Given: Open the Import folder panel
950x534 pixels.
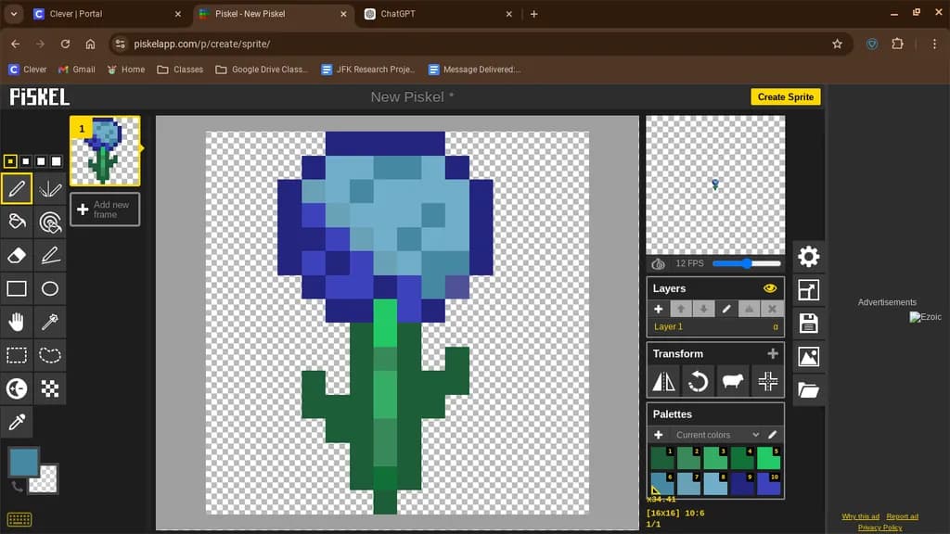Looking at the screenshot, I should coord(808,390).
